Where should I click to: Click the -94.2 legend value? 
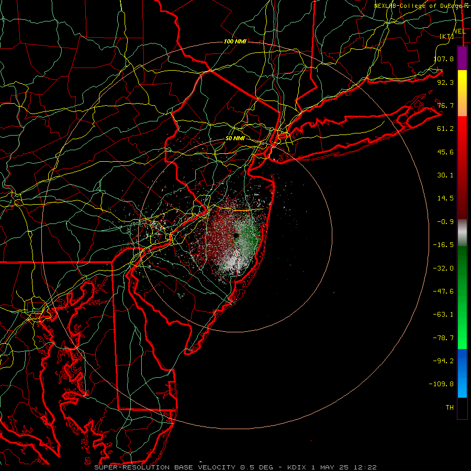tap(444, 361)
